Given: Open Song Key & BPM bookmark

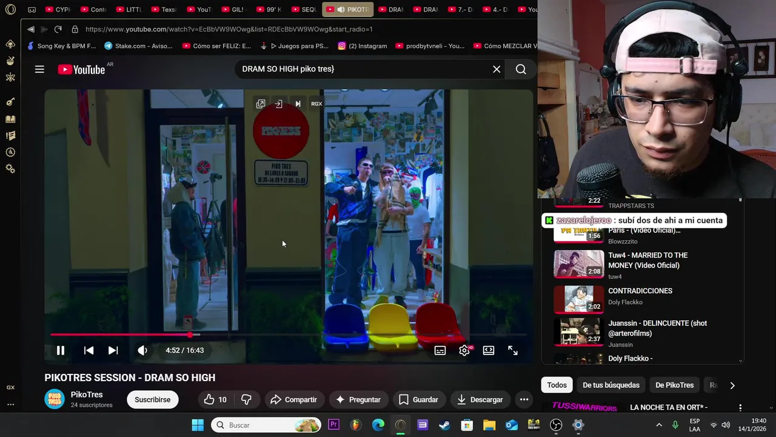Looking at the screenshot, I should coord(62,46).
